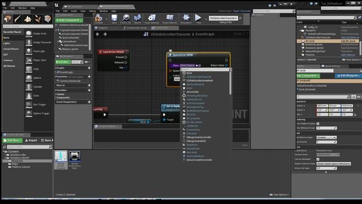The image size is (362, 204).
Task: Click the Edit Blueprint button
Action: click(x=348, y=75)
